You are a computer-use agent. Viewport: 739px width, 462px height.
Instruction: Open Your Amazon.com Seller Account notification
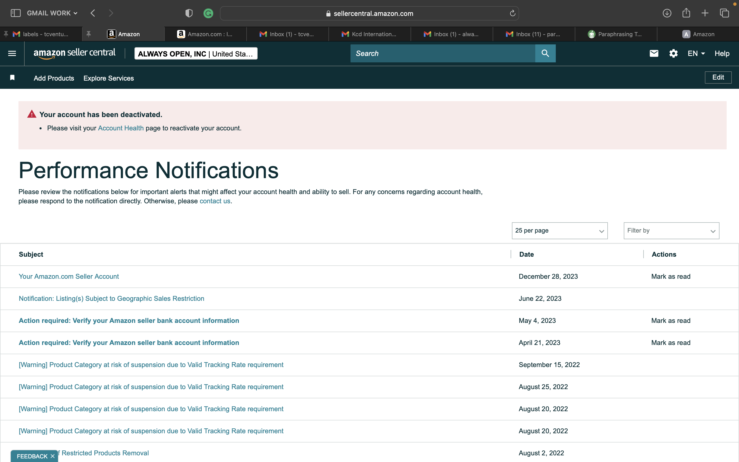(x=69, y=276)
